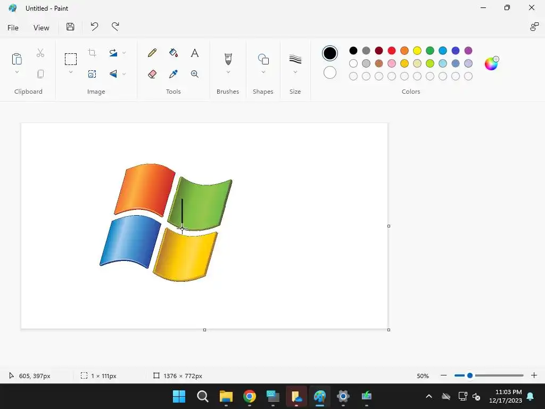The height and width of the screenshot is (409, 545).
Task: Open the View menu
Action: (41, 28)
